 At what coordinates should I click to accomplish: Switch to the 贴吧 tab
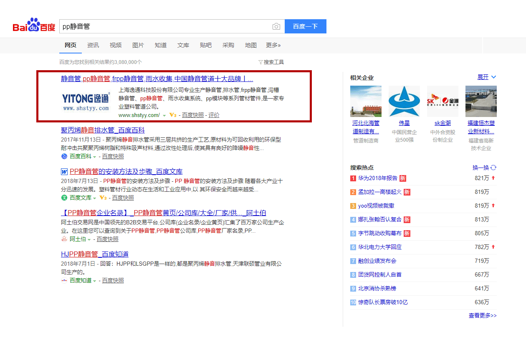[206, 45]
